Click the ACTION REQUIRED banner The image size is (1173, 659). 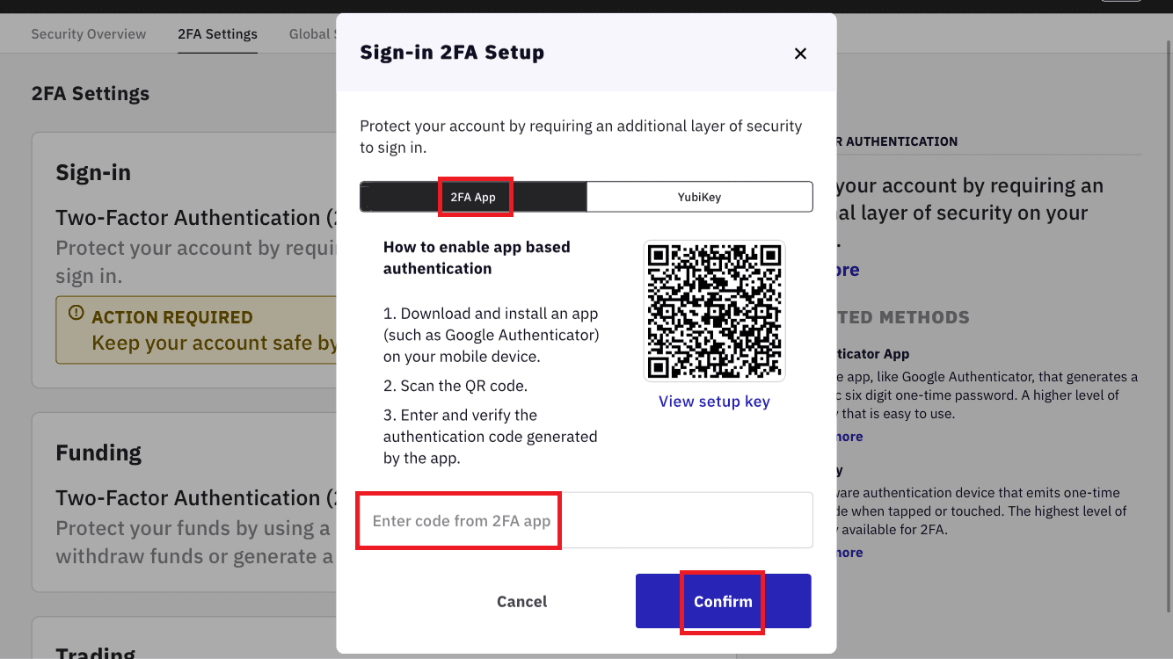click(x=196, y=330)
